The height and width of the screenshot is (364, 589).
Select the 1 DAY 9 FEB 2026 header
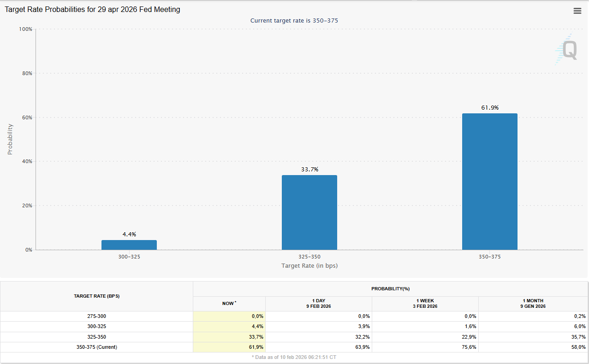pyautogui.click(x=318, y=303)
